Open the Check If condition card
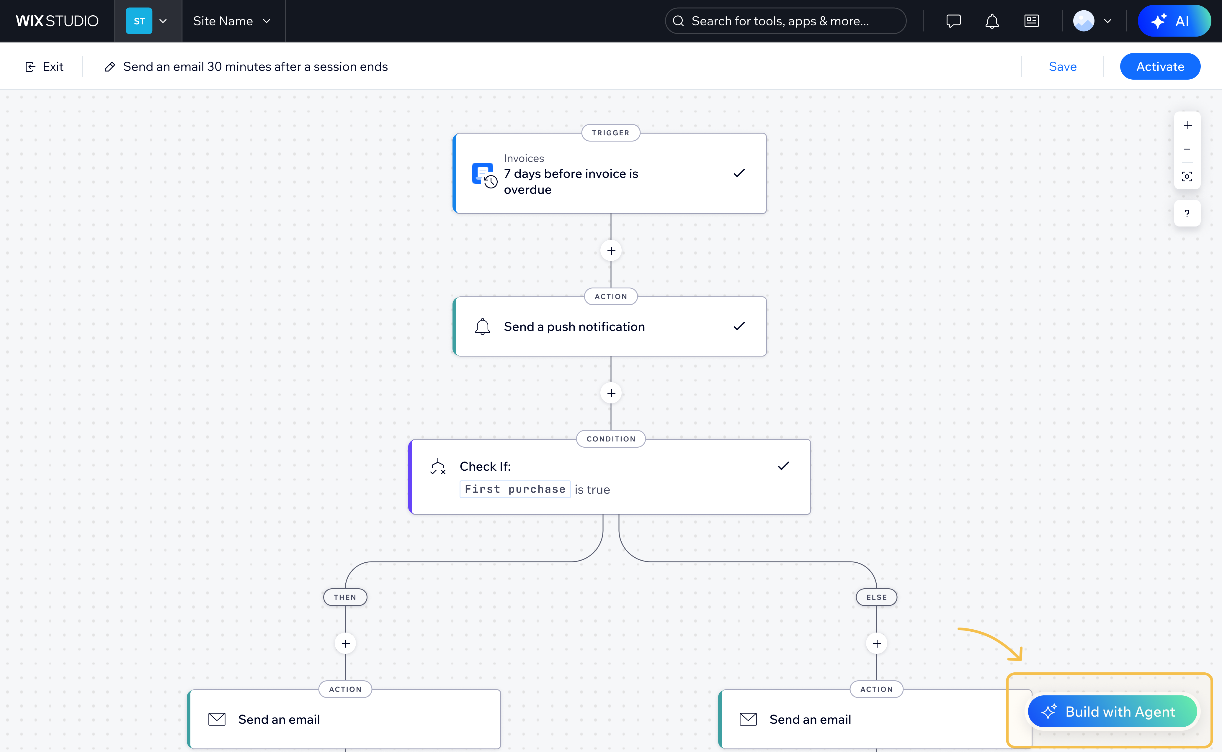This screenshot has height=752, width=1222. (x=610, y=477)
